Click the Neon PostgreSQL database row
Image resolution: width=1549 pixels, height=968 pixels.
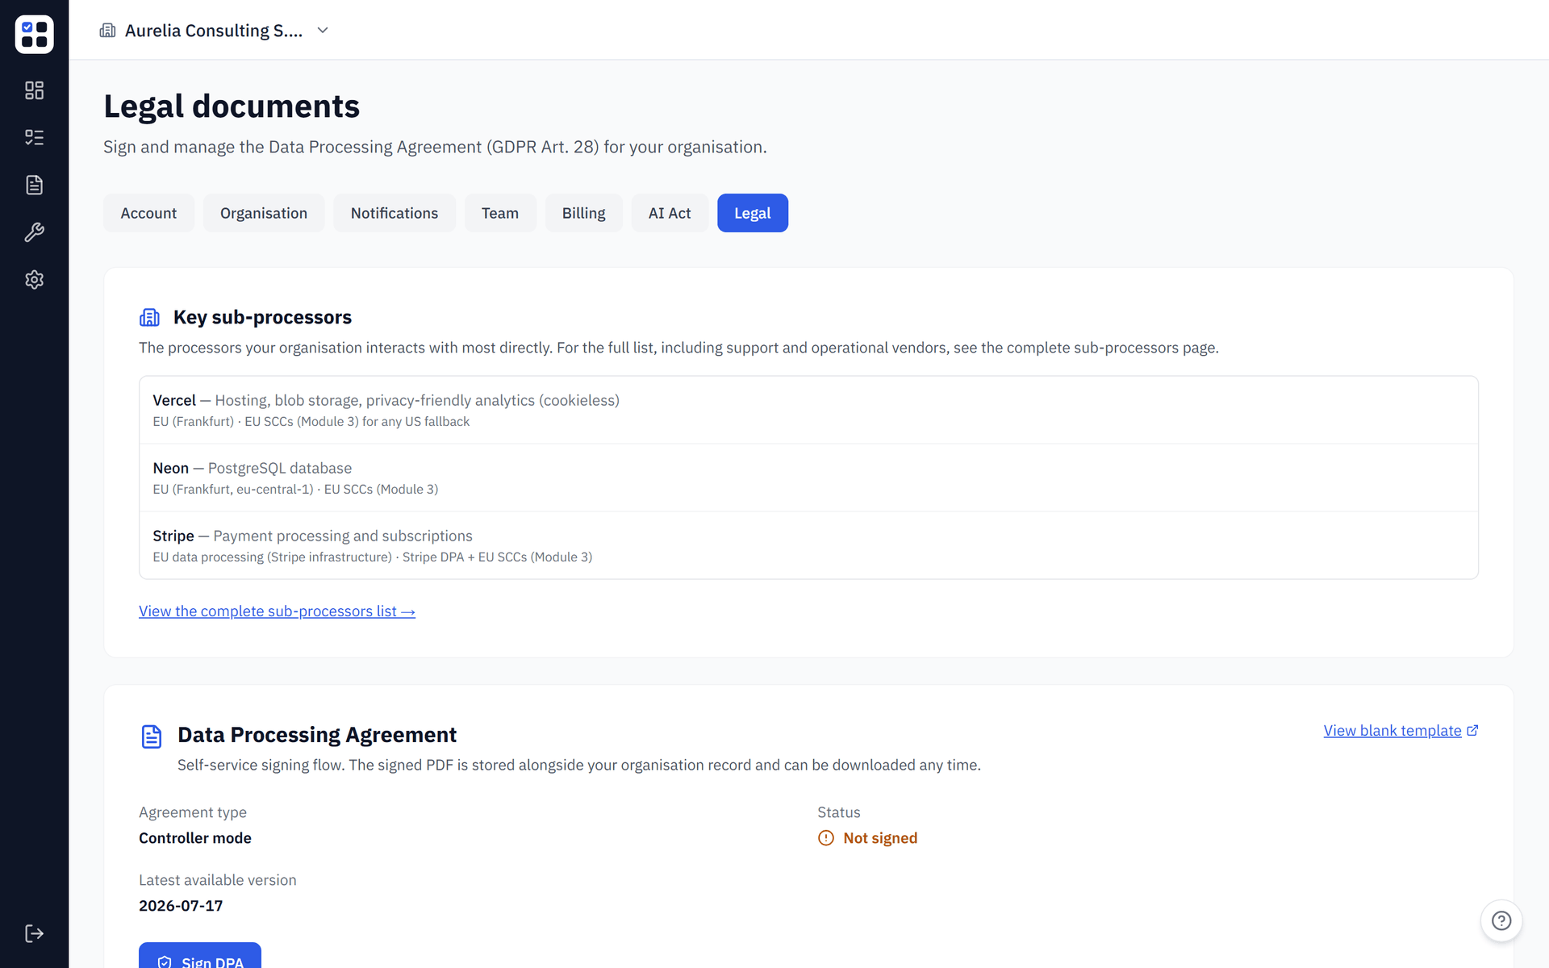[808, 478]
